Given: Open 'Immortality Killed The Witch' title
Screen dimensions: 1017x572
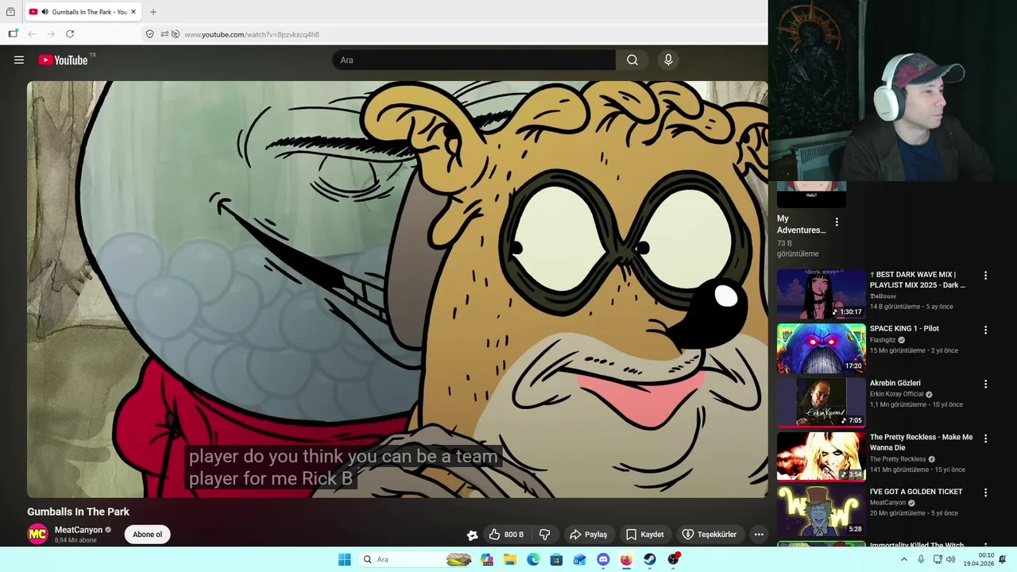Looking at the screenshot, I should 917,545.
